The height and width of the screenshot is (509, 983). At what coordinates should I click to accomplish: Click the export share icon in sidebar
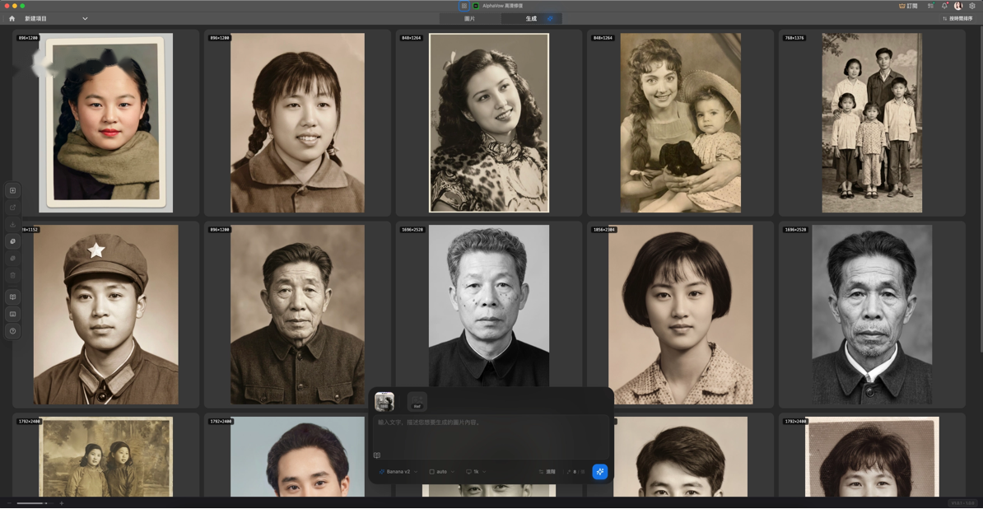click(x=13, y=208)
